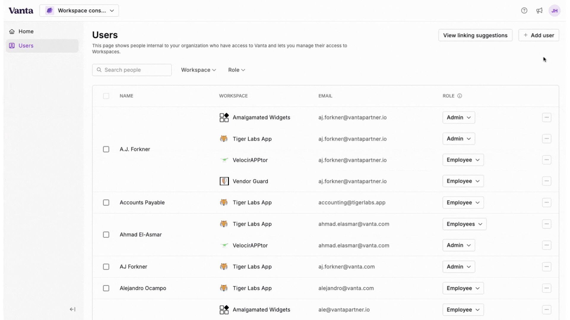
Task: Click the Role column info icon
Action: point(460,96)
